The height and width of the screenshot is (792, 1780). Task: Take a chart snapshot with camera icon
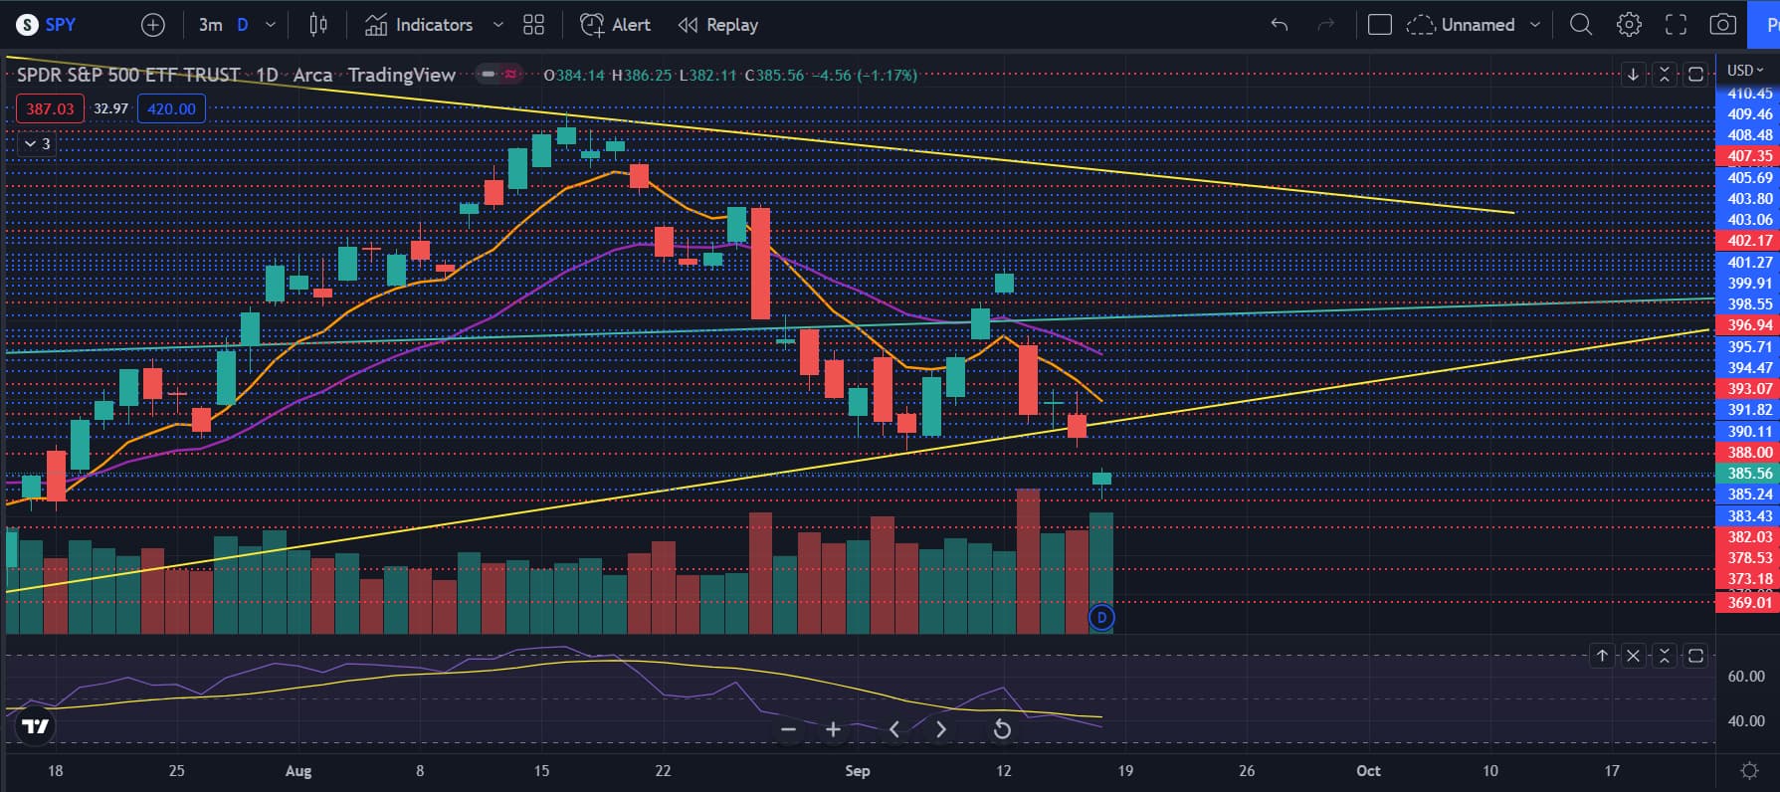tap(1723, 25)
